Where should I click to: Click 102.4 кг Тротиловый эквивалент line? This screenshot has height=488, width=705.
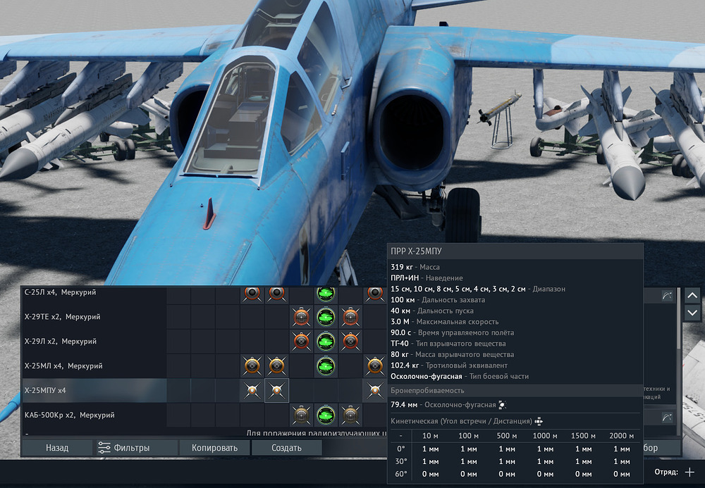(x=448, y=365)
